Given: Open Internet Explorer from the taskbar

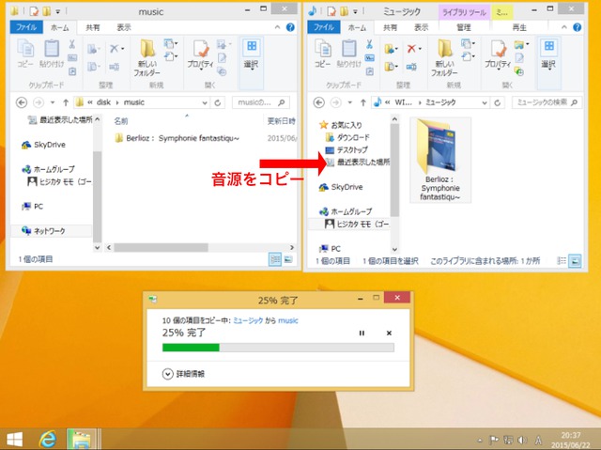Looking at the screenshot, I should click(x=46, y=438).
